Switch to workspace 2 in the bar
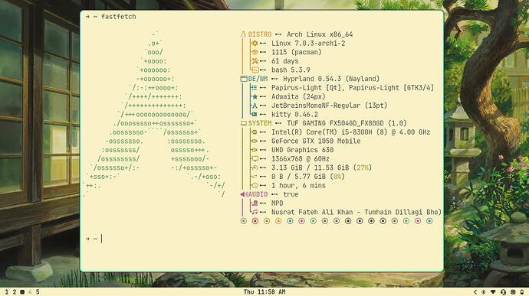The height and width of the screenshot is (296, 529). pyautogui.click(x=14, y=292)
